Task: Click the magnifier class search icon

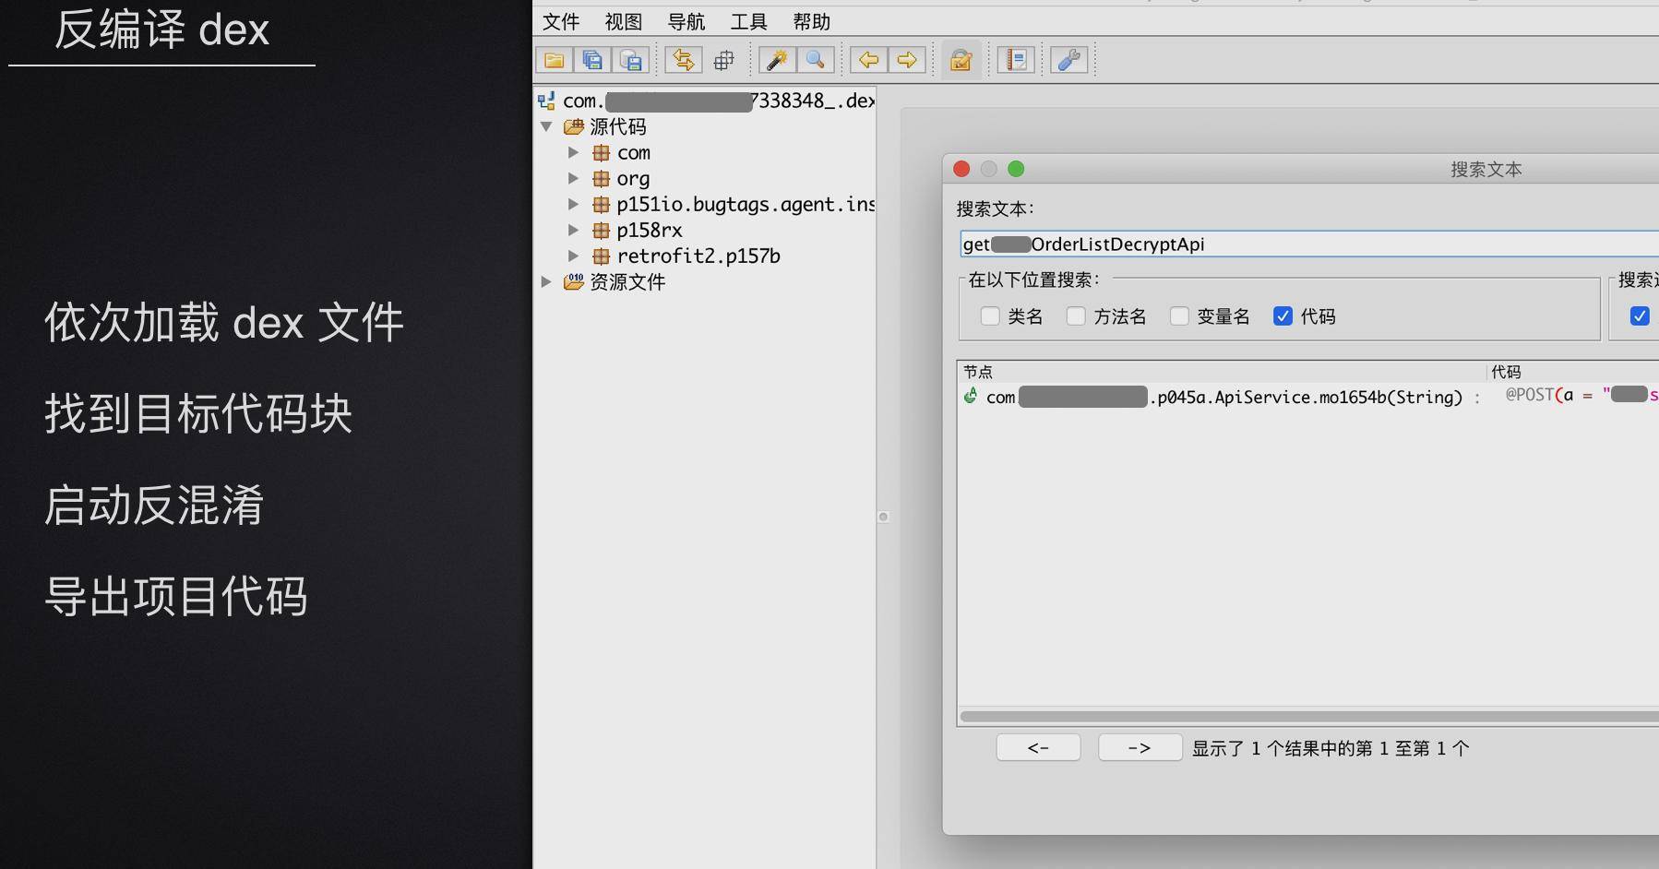Action: pyautogui.click(x=816, y=61)
